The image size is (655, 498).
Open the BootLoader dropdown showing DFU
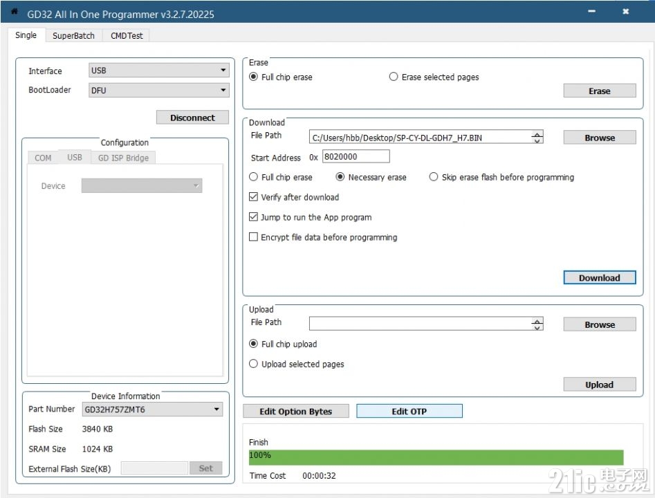[x=159, y=90]
